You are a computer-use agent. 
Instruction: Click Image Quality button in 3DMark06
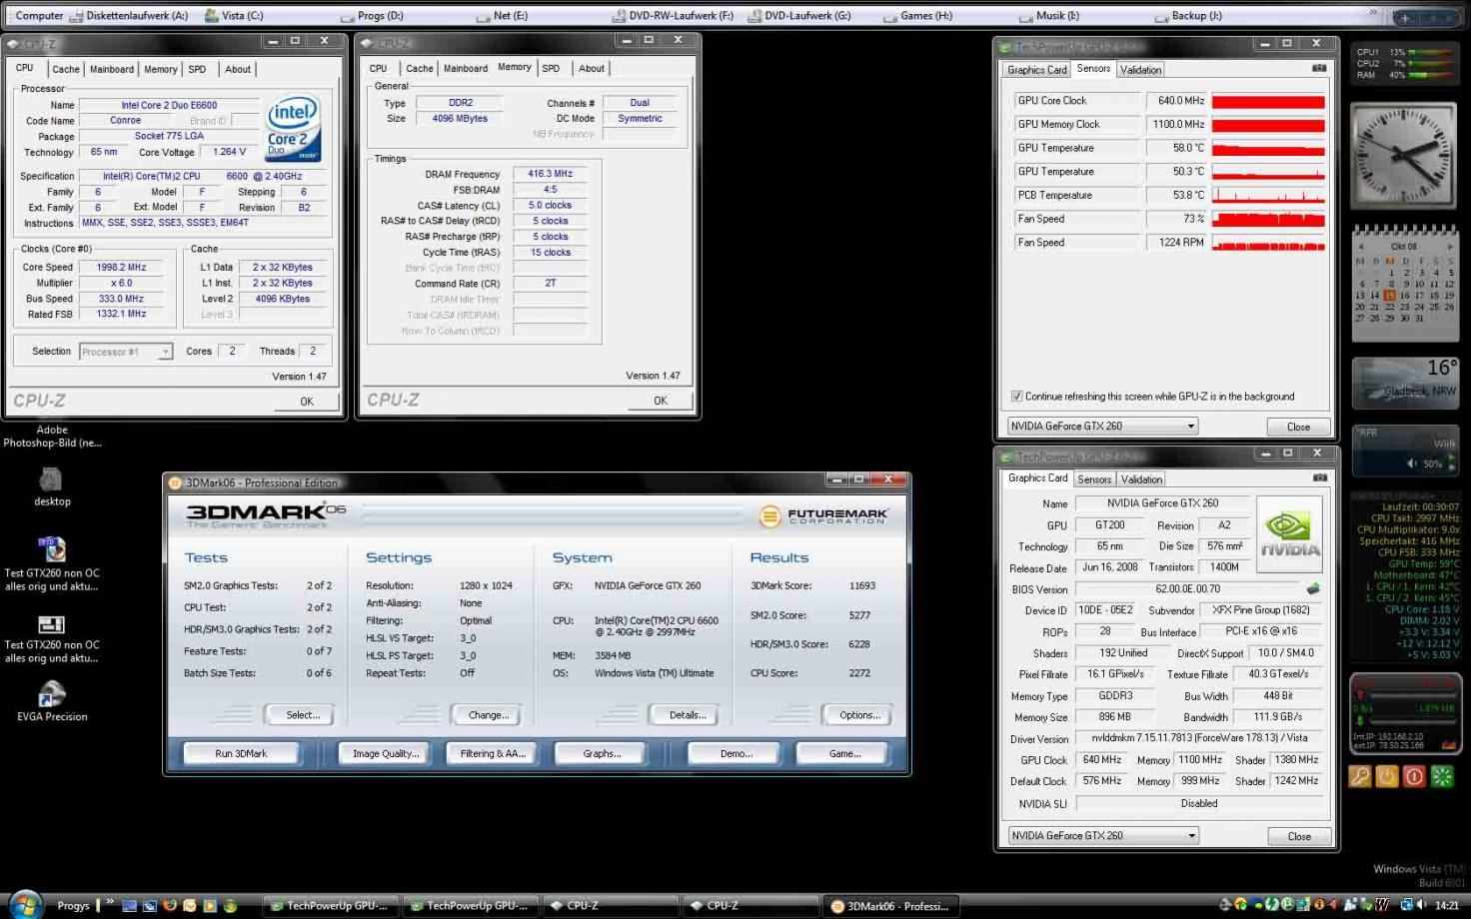point(386,753)
